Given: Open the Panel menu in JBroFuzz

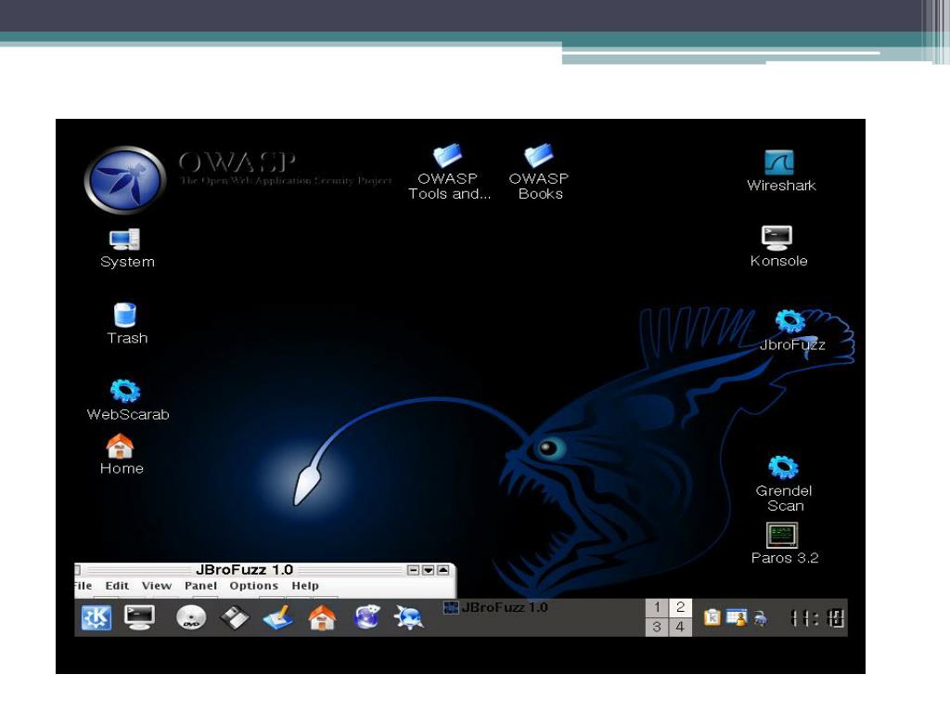Looking at the screenshot, I should 200,586.
